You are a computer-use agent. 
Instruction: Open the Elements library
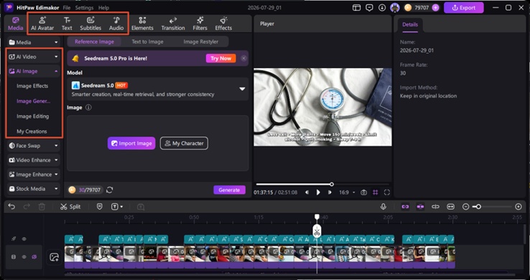pyautogui.click(x=142, y=24)
